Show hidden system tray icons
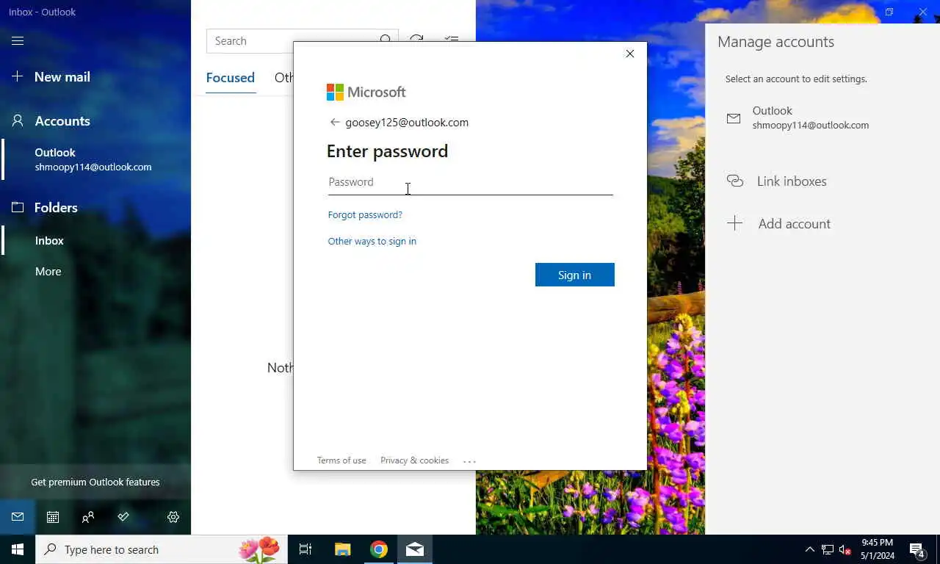This screenshot has width=940, height=564. [809, 549]
